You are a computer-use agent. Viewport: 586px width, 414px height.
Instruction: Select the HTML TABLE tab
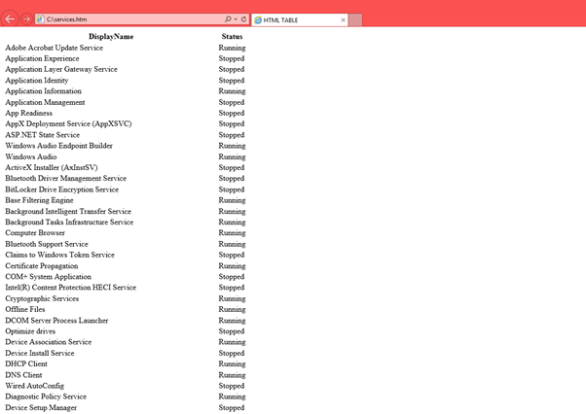pos(300,19)
